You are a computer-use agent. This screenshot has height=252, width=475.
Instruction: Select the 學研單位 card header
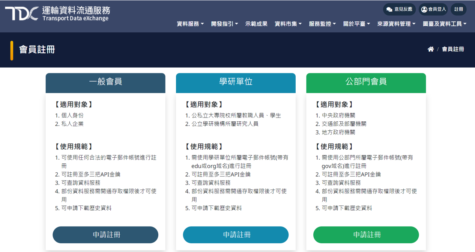[x=236, y=82]
